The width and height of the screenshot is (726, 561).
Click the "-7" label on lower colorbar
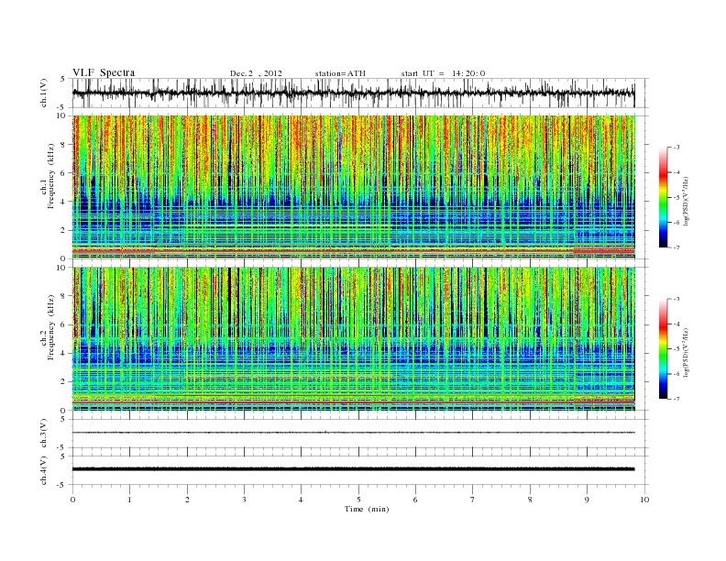coord(676,399)
